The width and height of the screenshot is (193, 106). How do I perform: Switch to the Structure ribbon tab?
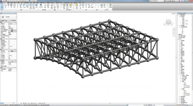[8, 2]
